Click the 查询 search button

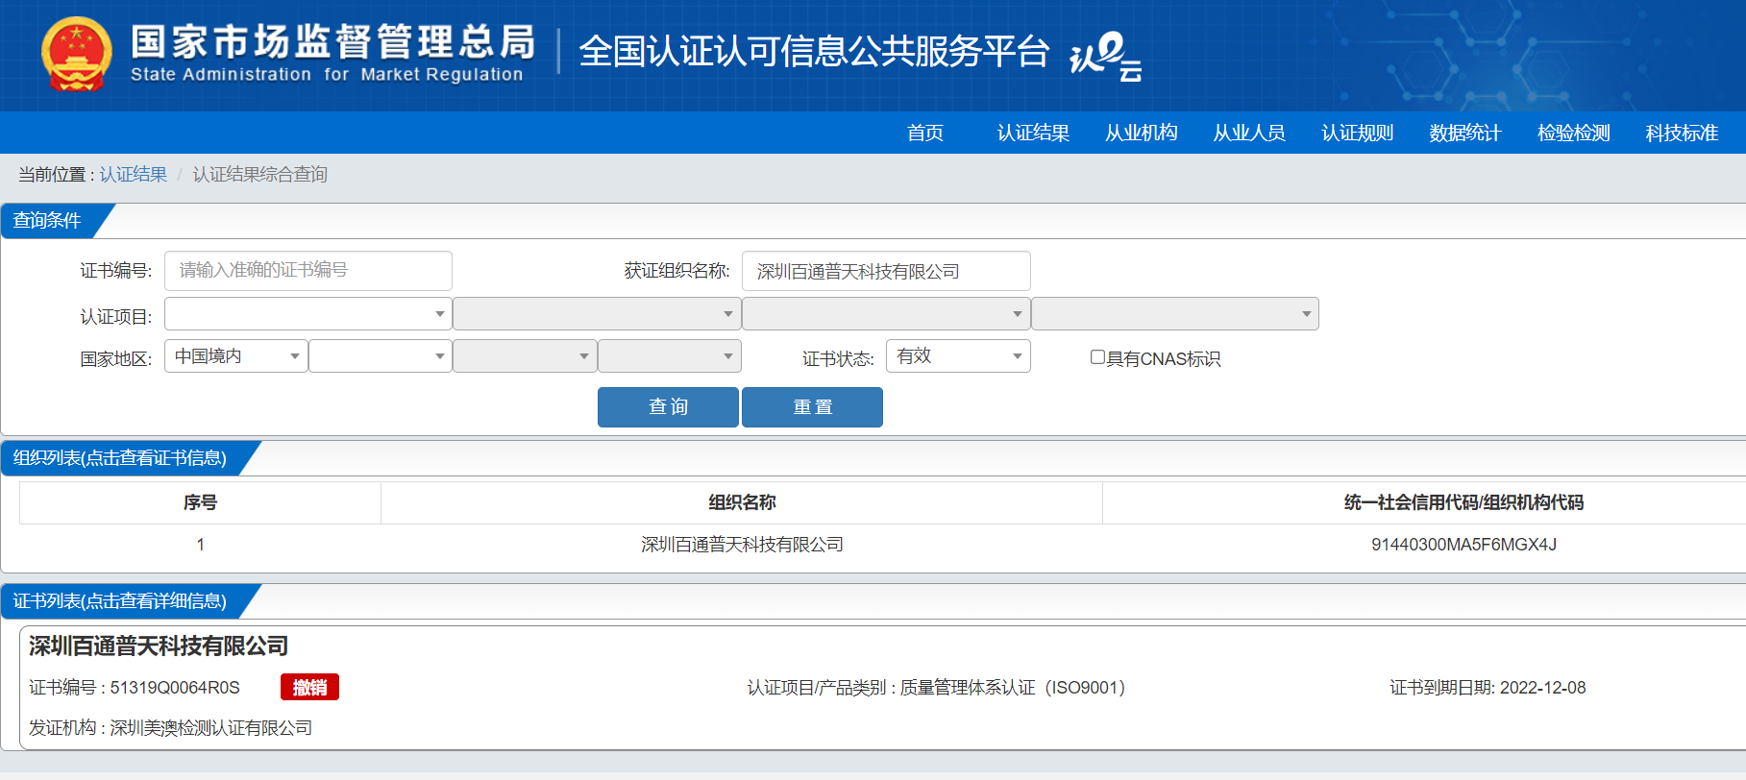pos(668,407)
